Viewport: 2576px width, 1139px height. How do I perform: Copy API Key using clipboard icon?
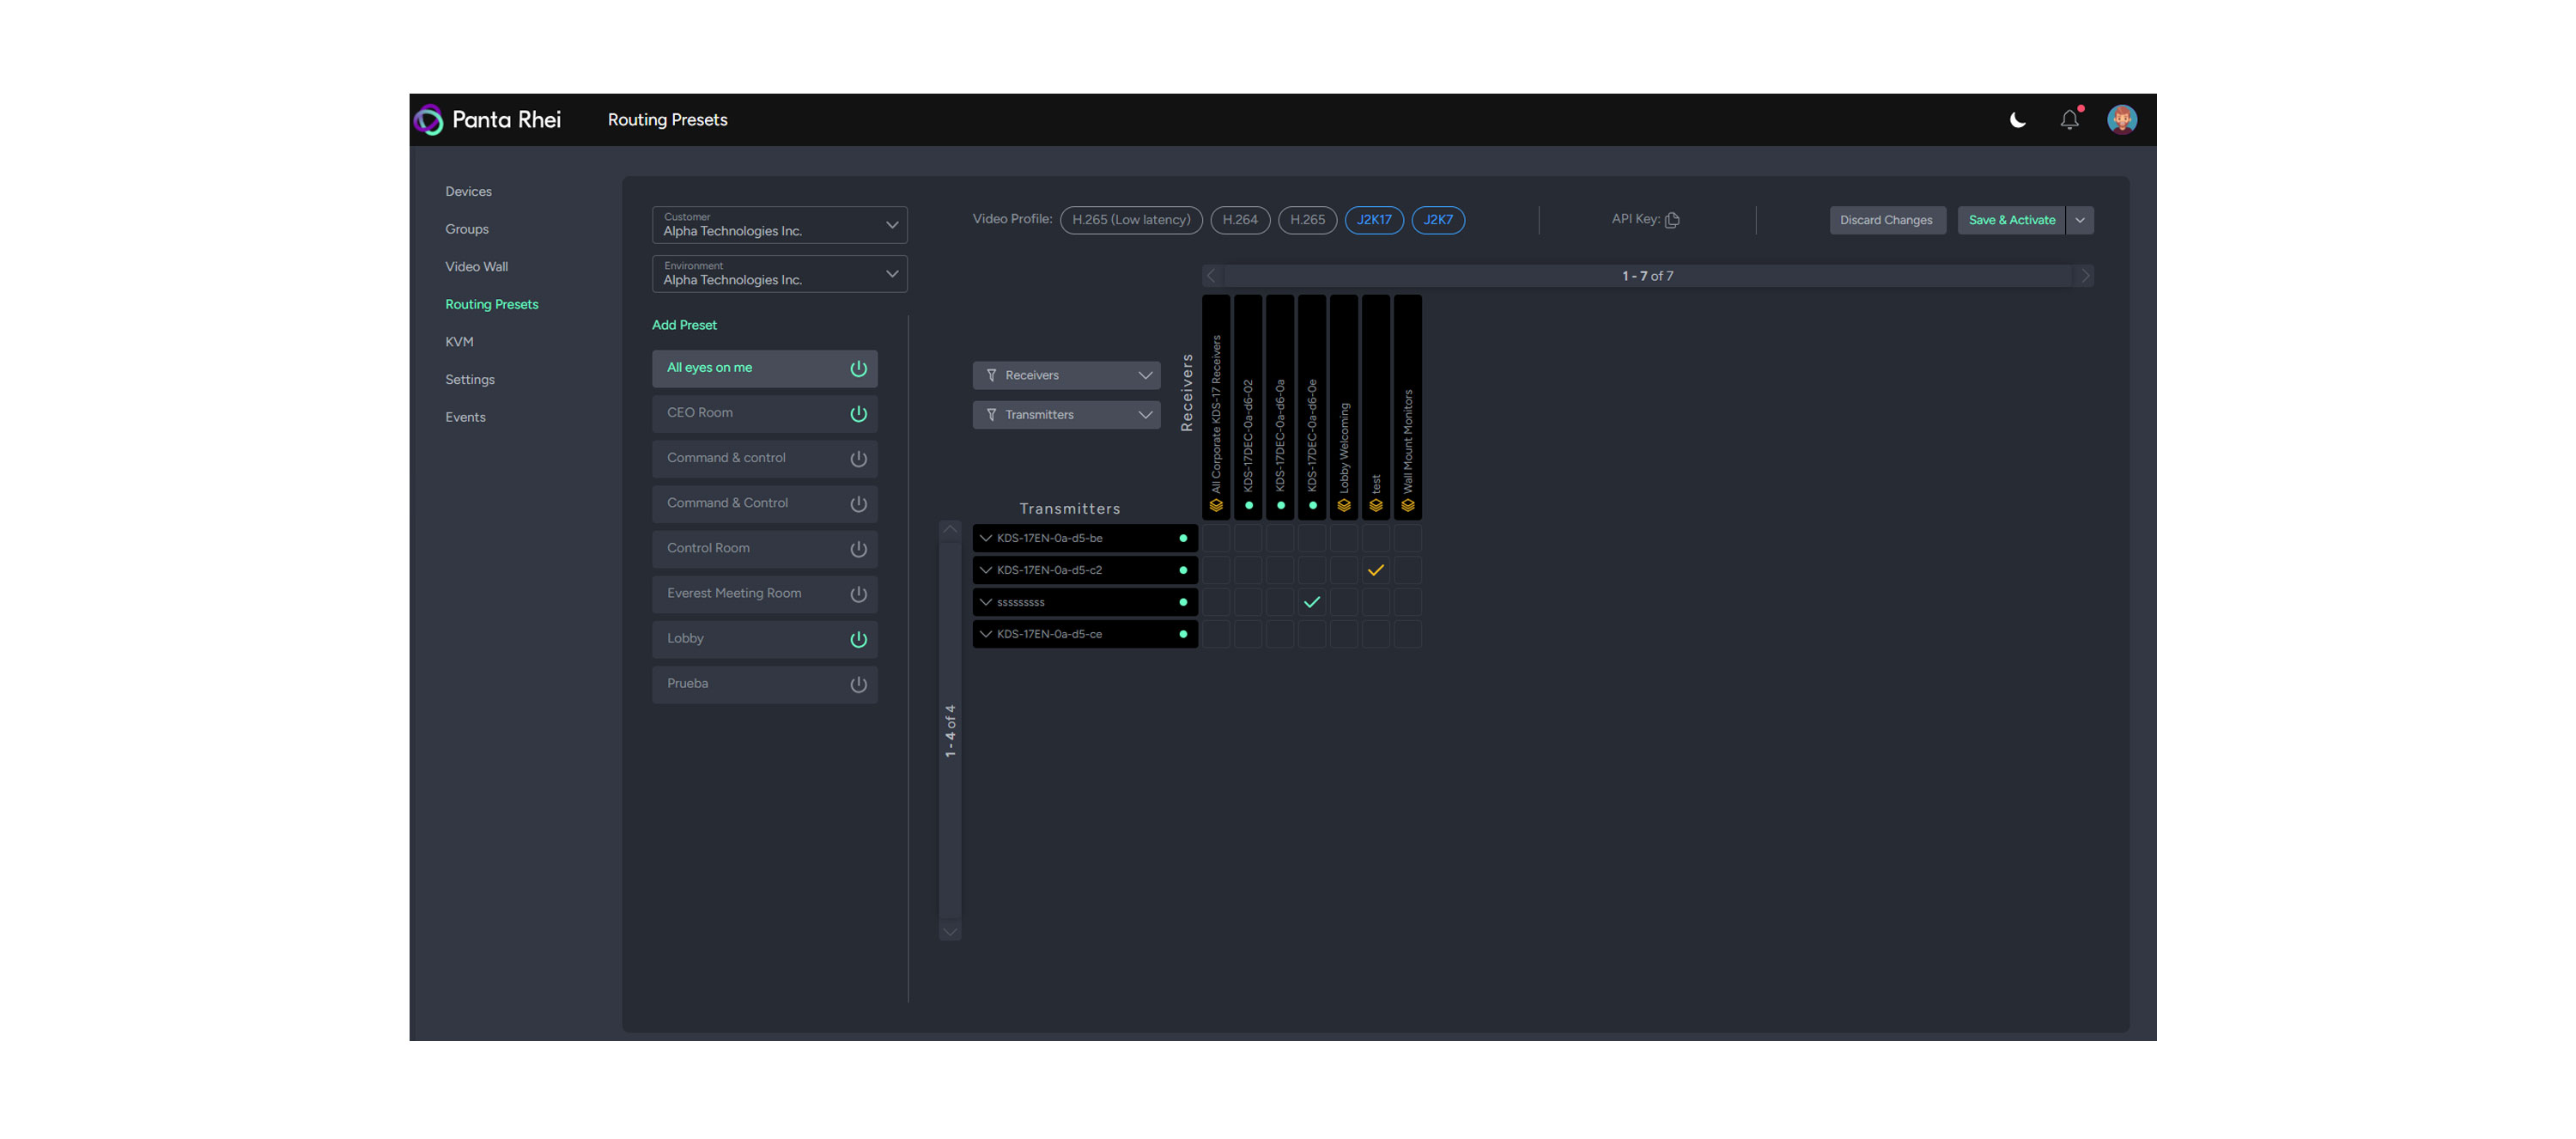pyautogui.click(x=1672, y=220)
